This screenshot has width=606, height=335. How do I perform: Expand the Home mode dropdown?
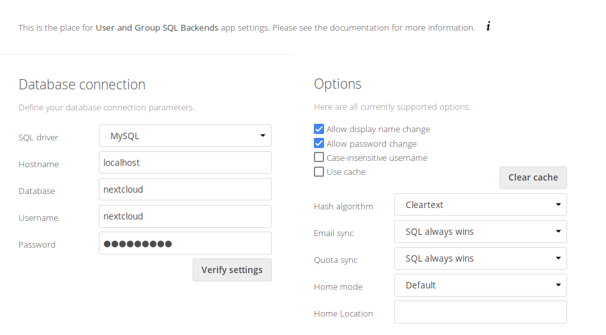pos(480,285)
